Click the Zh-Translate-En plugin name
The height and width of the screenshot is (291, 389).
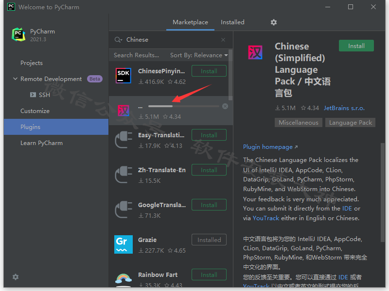tap(162, 170)
